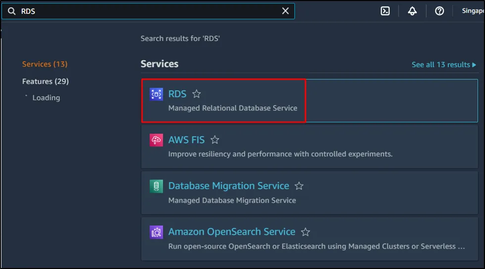Click inside the RDS search input

[149, 11]
